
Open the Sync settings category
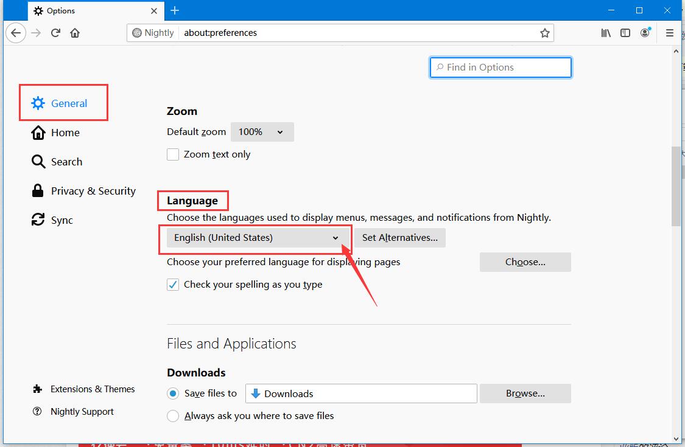[x=52, y=220]
